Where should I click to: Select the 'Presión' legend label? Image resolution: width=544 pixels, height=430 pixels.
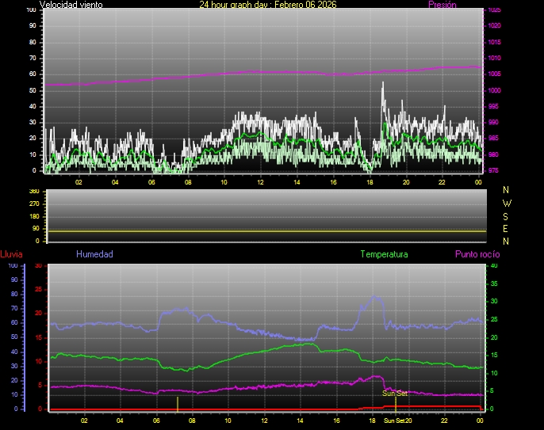(x=442, y=5)
